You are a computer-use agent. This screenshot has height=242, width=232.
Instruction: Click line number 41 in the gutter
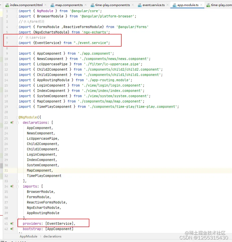(6, 224)
